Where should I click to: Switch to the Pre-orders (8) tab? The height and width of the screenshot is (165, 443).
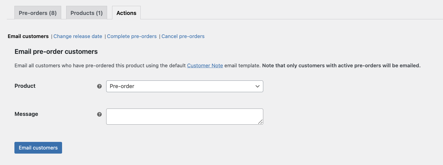(x=38, y=13)
